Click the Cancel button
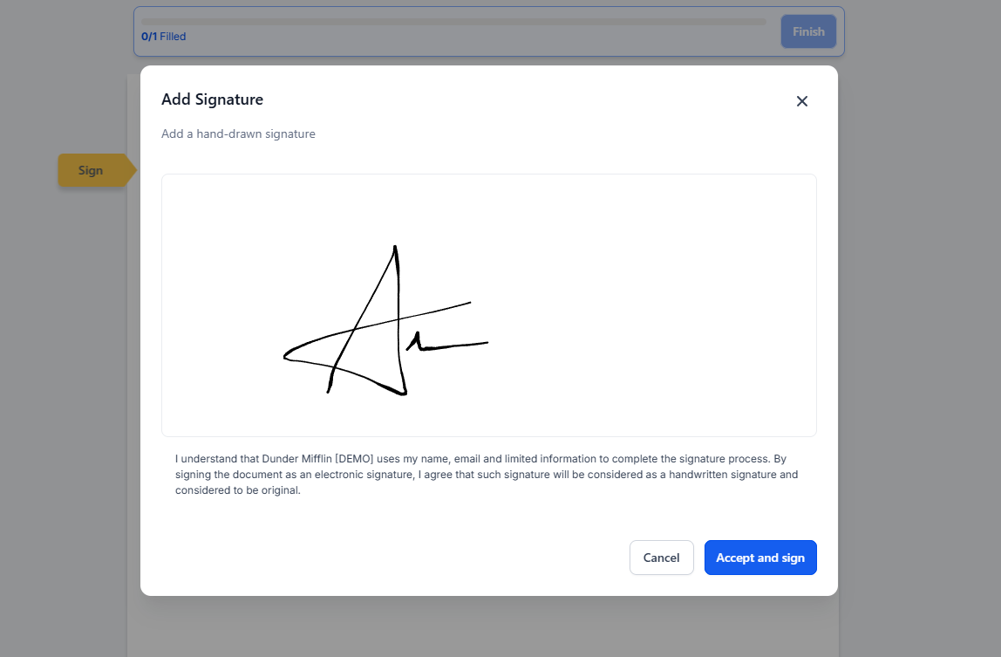The height and width of the screenshot is (657, 1001). [661, 558]
